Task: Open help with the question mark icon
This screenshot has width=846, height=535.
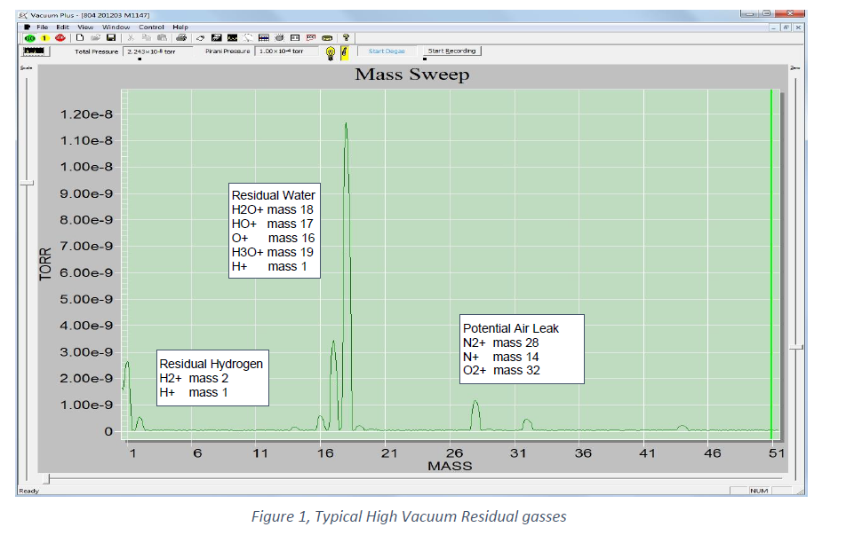Action: click(346, 38)
